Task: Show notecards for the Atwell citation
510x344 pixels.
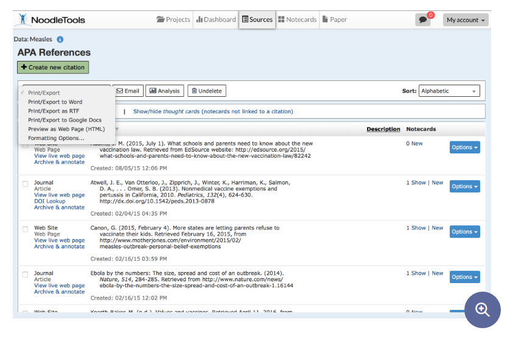Action: click(x=418, y=183)
